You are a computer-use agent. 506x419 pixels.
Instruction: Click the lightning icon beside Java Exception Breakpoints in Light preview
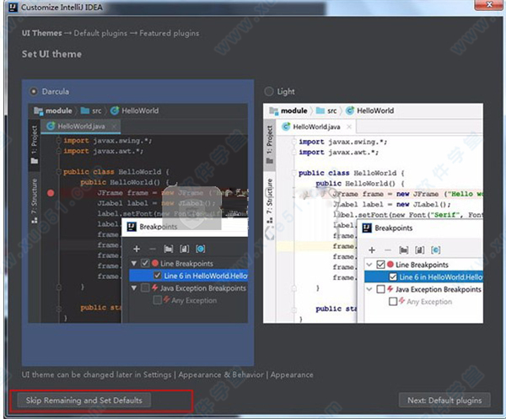[x=390, y=289]
